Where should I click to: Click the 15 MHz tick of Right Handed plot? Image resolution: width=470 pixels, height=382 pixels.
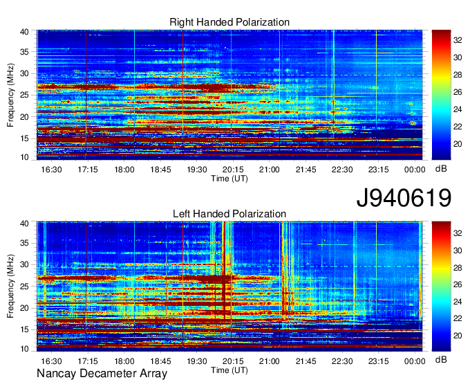click(24, 138)
